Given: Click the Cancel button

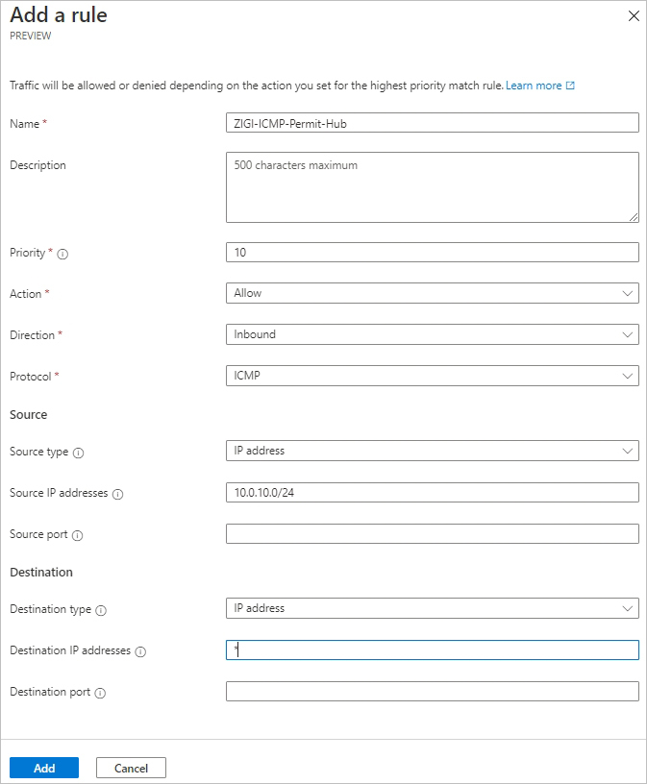Looking at the screenshot, I should coord(131,768).
